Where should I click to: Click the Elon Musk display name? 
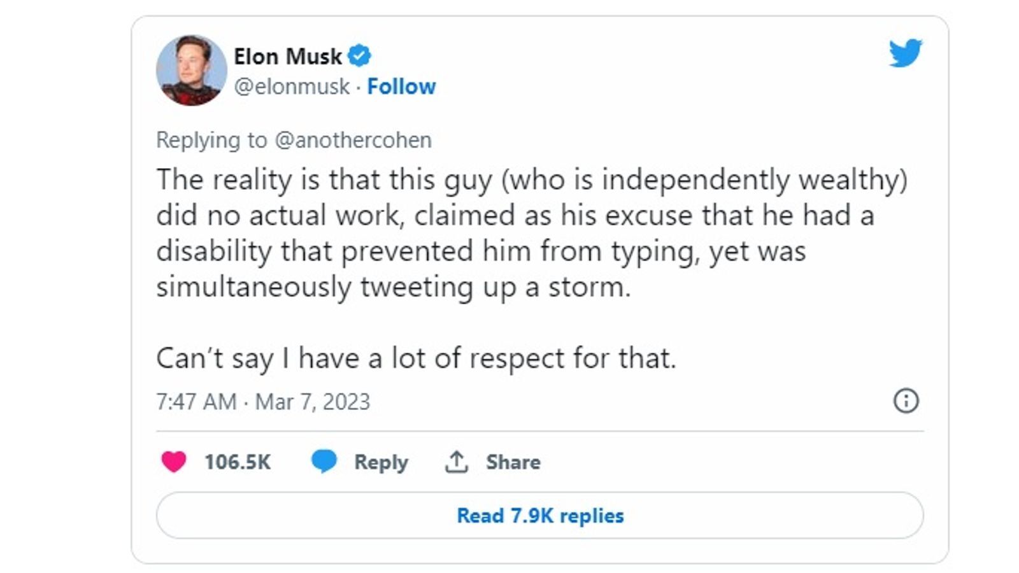click(287, 56)
